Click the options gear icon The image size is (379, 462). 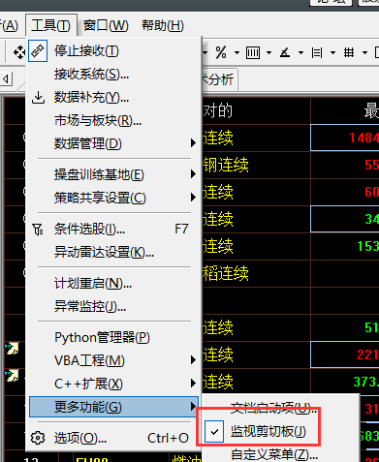(38, 438)
